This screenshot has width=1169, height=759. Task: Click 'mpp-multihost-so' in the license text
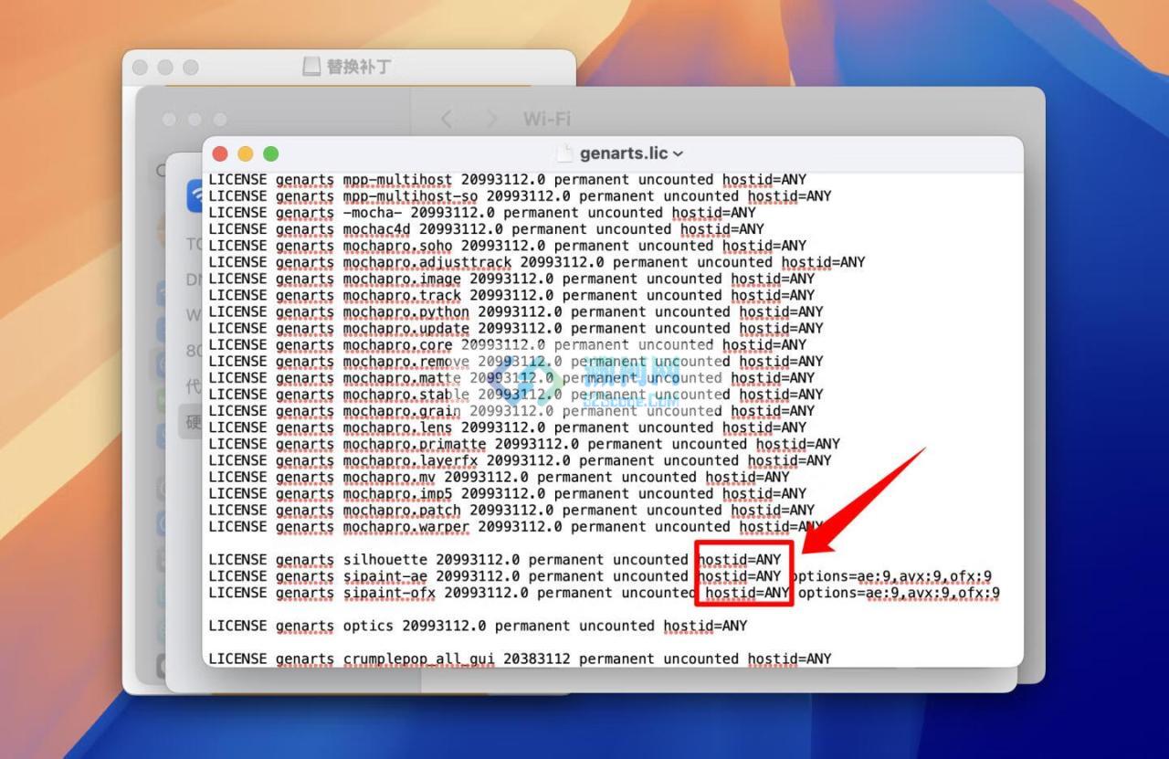pyautogui.click(x=410, y=196)
